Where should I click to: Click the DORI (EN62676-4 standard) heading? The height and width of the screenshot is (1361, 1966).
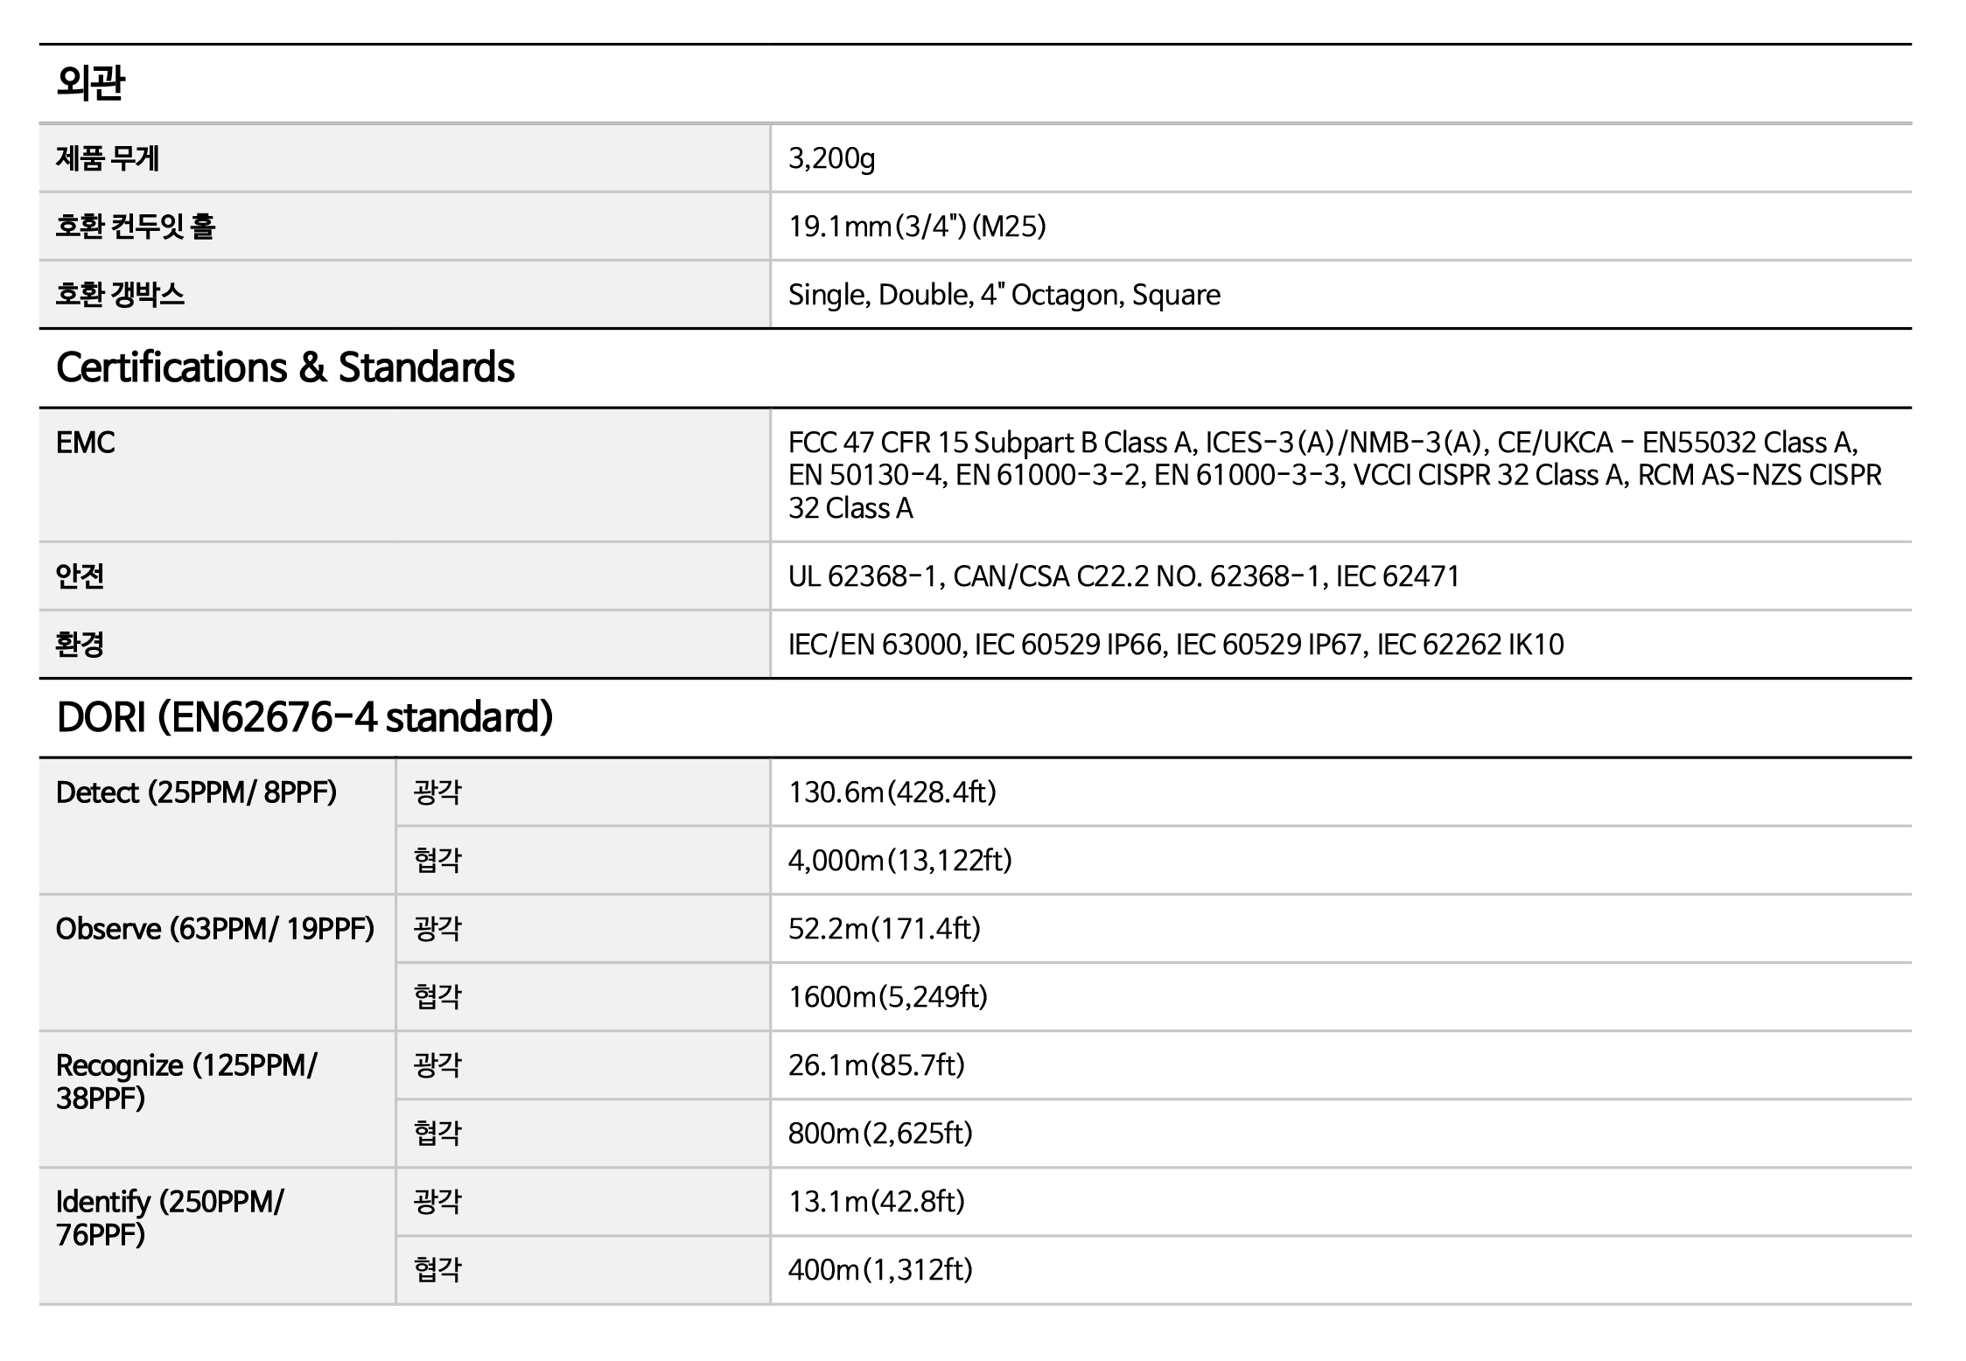[304, 717]
